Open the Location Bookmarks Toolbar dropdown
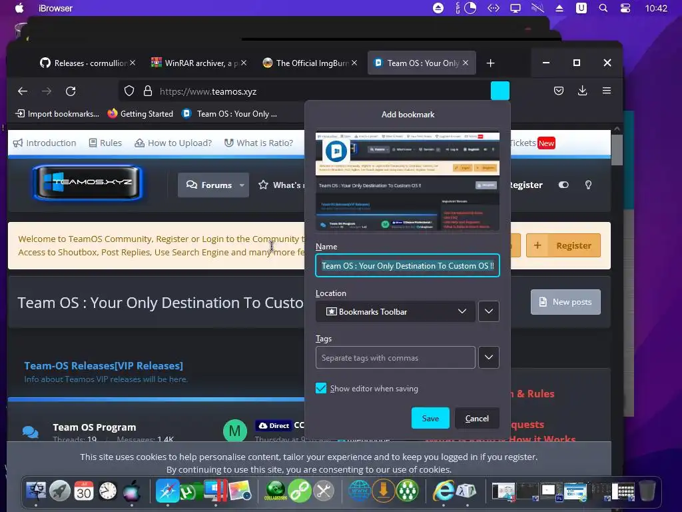 (x=395, y=311)
